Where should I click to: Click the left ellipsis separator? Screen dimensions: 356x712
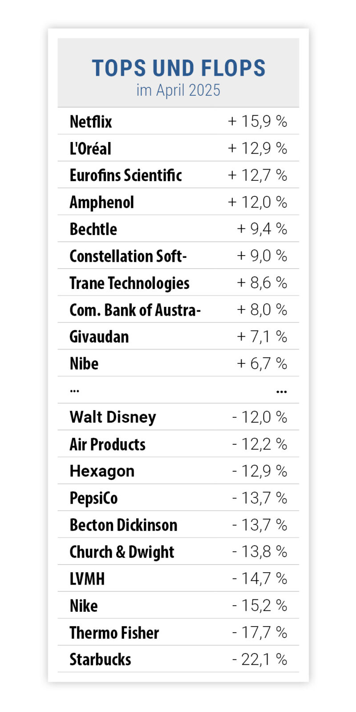click(74, 391)
